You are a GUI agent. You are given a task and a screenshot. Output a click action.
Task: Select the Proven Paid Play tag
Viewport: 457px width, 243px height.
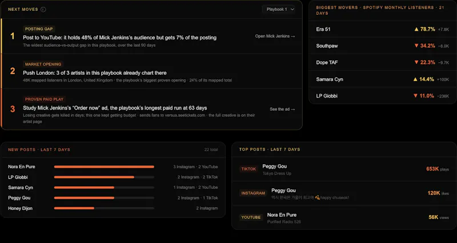tap(44, 99)
